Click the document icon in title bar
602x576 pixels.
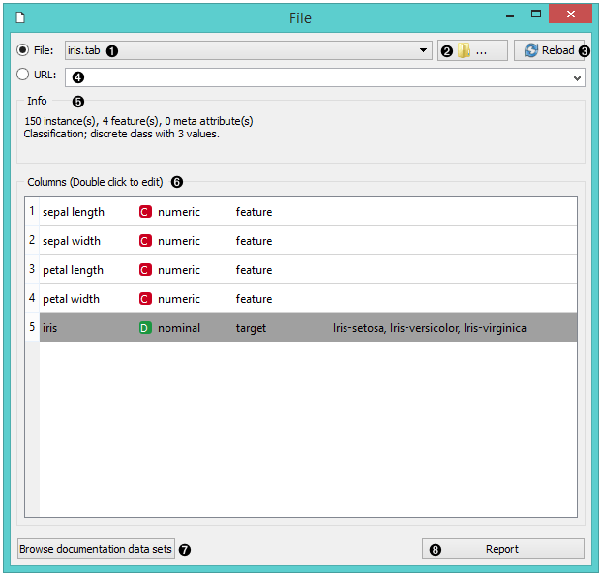(x=20, y=16)
